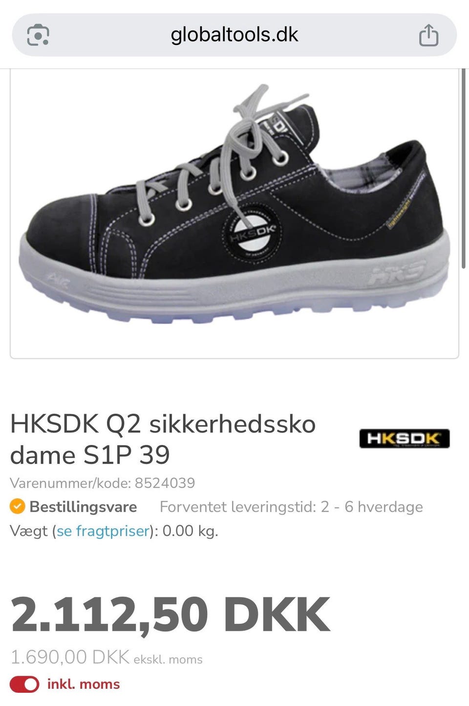Select the HKSDK Q2 sikkerhedssko product title
The height and width of the screenshot is (706, 469).
[x=163, y=439]
